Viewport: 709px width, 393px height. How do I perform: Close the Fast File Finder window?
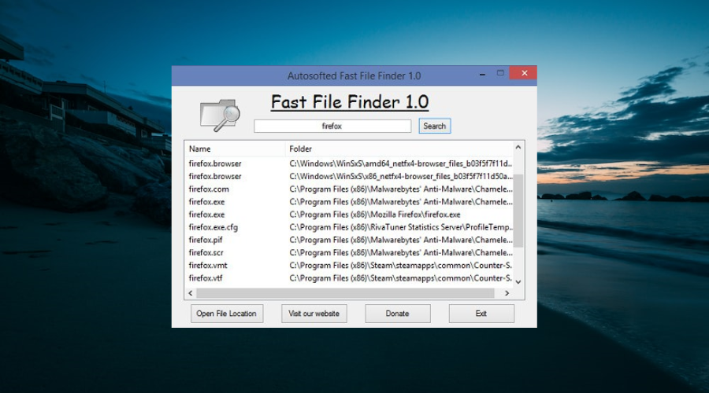tap(524, 73)
